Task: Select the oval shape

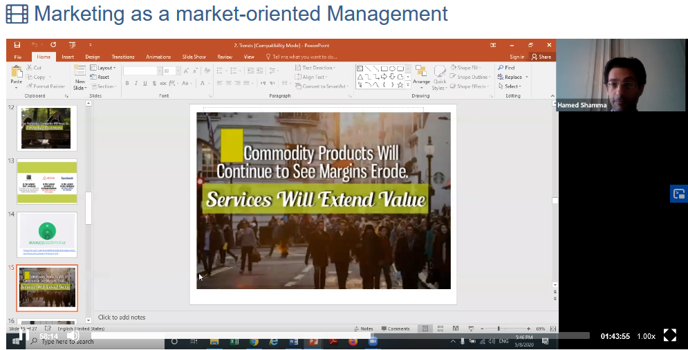Action: click(392, 68)
